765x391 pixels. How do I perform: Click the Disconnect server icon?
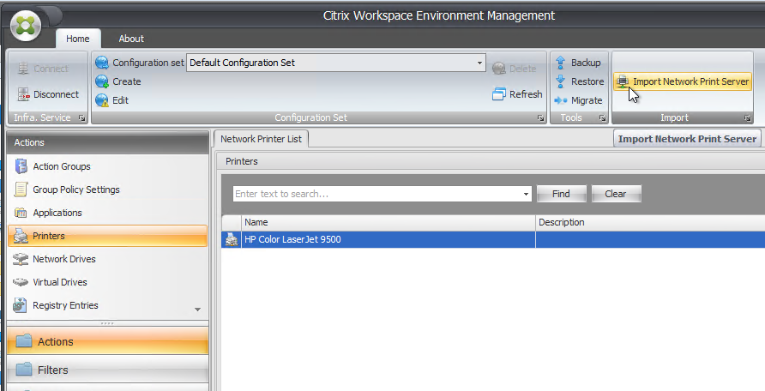pyautogui.click(x=23, y=94)
